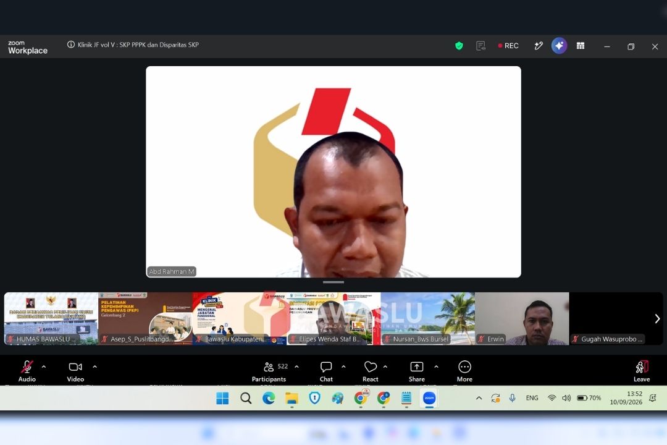Select the Bawaslu Kabupaten participant thumbnail

coord(240,318)
